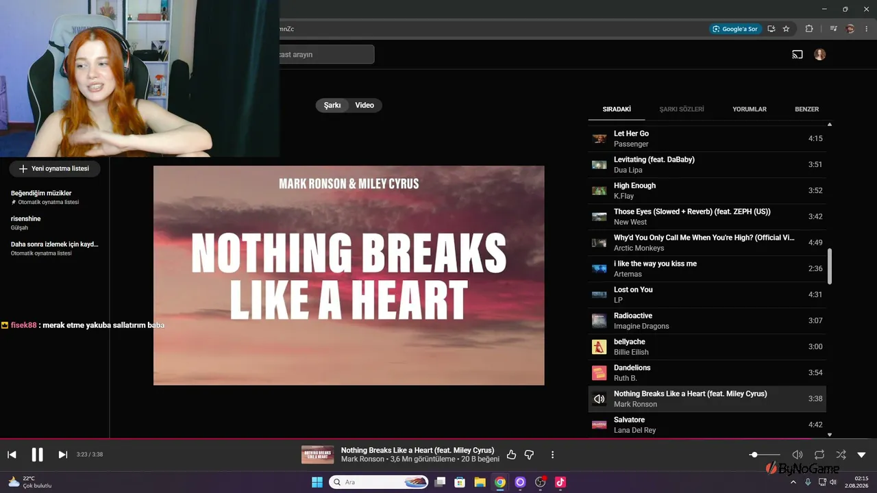Switch to Video mode

coord(365,105)
